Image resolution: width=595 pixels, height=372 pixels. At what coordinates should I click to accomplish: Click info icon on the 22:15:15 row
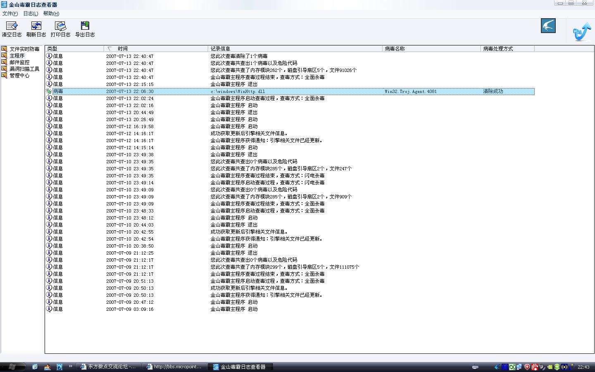click(x=49, y=84)
